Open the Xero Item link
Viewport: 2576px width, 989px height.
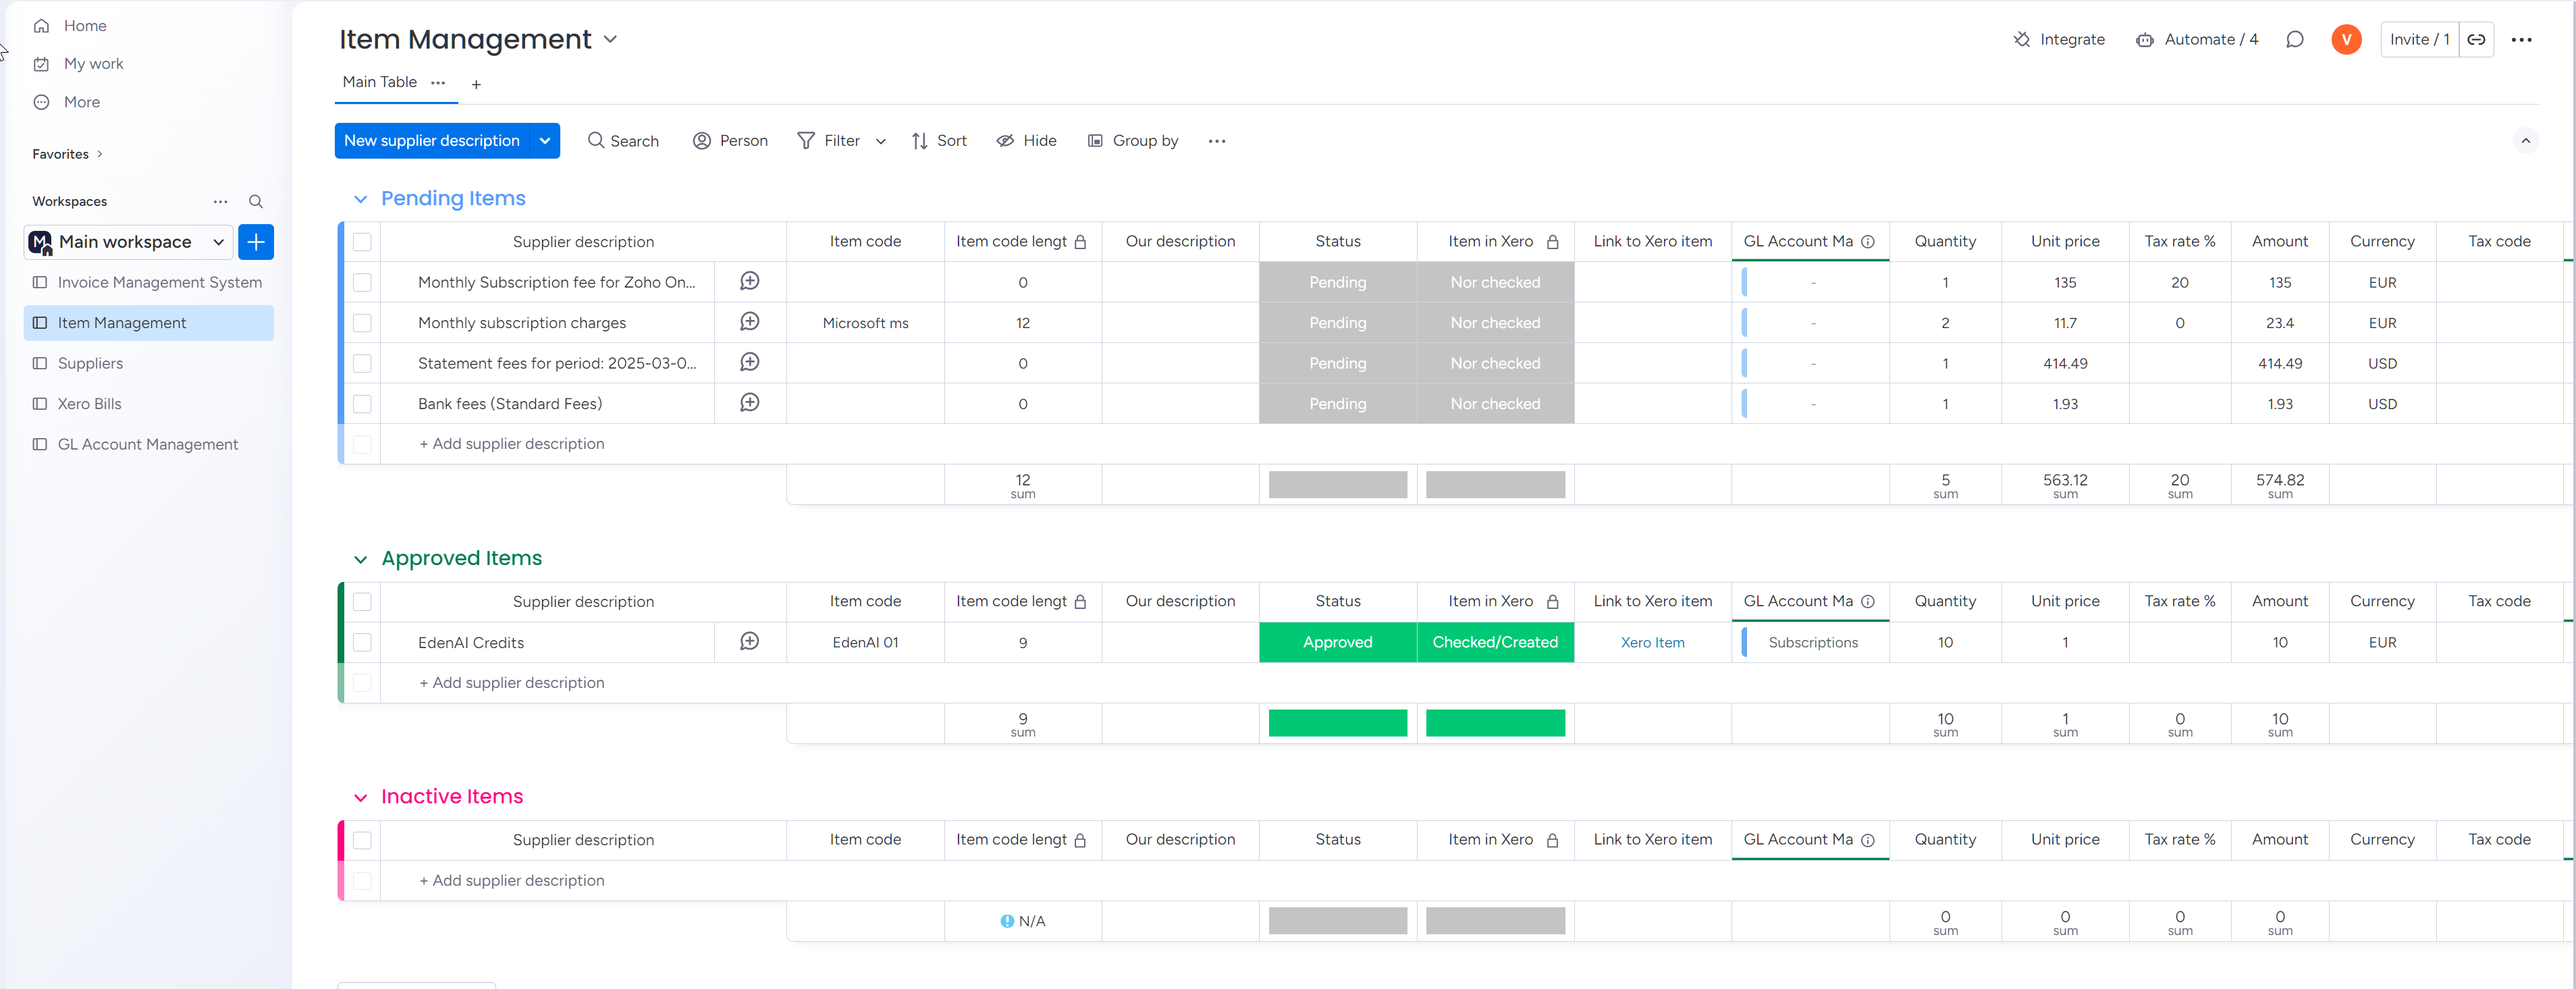(1652, 642)
